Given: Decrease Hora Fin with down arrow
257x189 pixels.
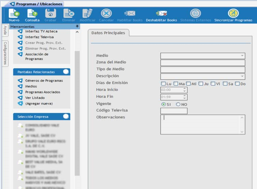Looking at the screenshot, I should click(184, 98).
